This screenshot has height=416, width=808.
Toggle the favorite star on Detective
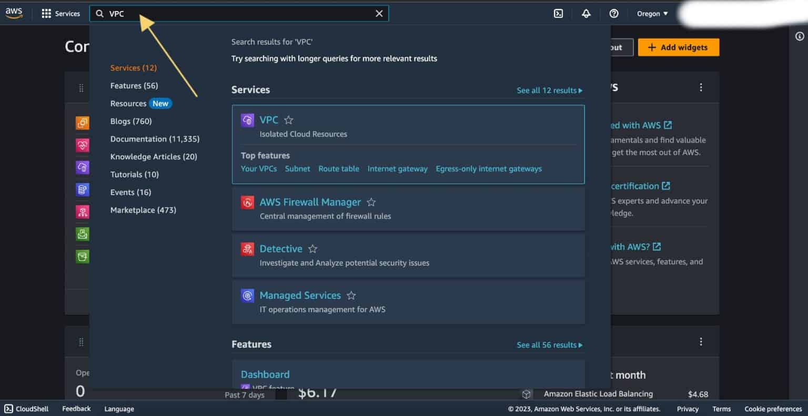pos(312,248)
